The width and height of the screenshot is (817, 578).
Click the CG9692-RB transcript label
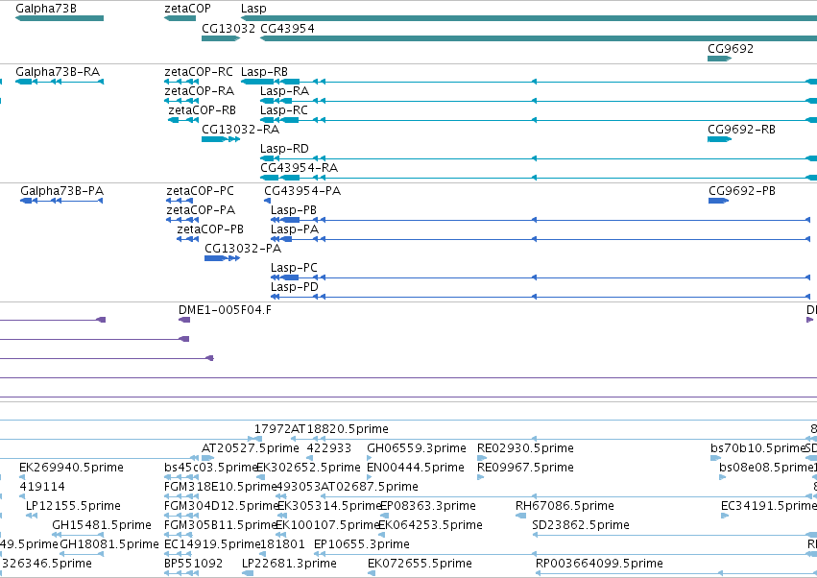(741, 130)
